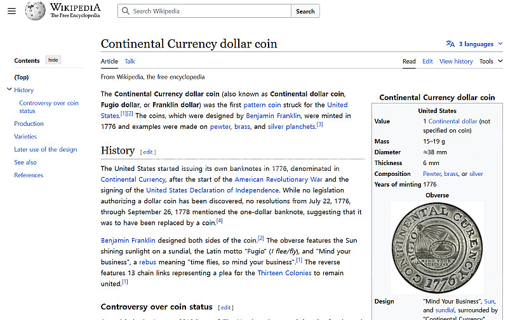Screen dimensions: 508x320
Task: Click the Wikipedia globe logo
Action: [x=36, y=11]
